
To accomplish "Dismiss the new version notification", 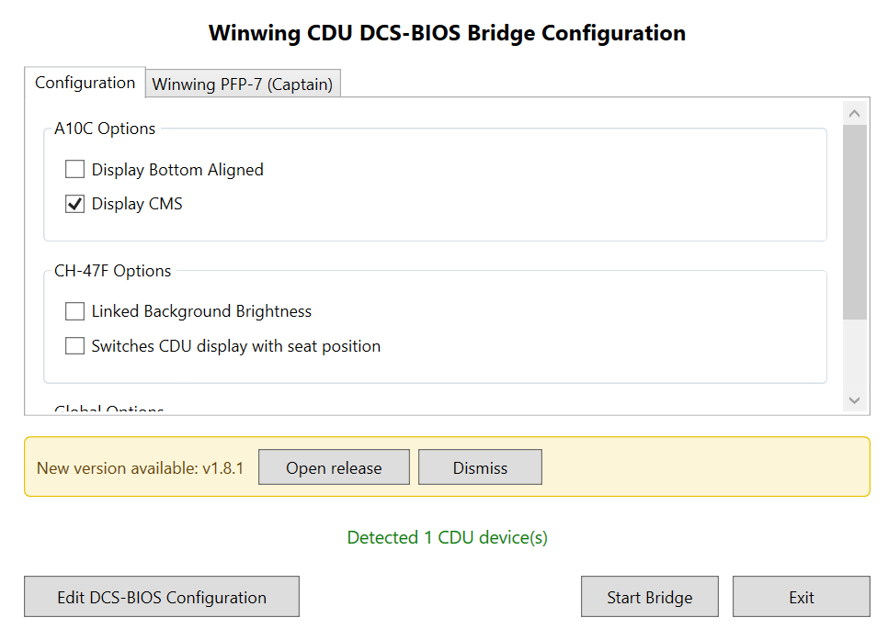I will click(x=480, y=467).
